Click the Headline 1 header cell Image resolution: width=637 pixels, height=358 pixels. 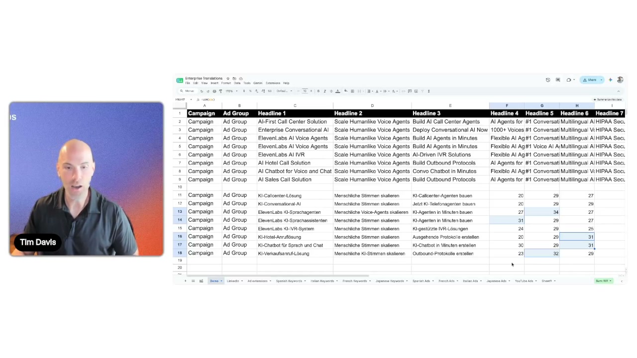pyautogui.click(x=295, y=113)
